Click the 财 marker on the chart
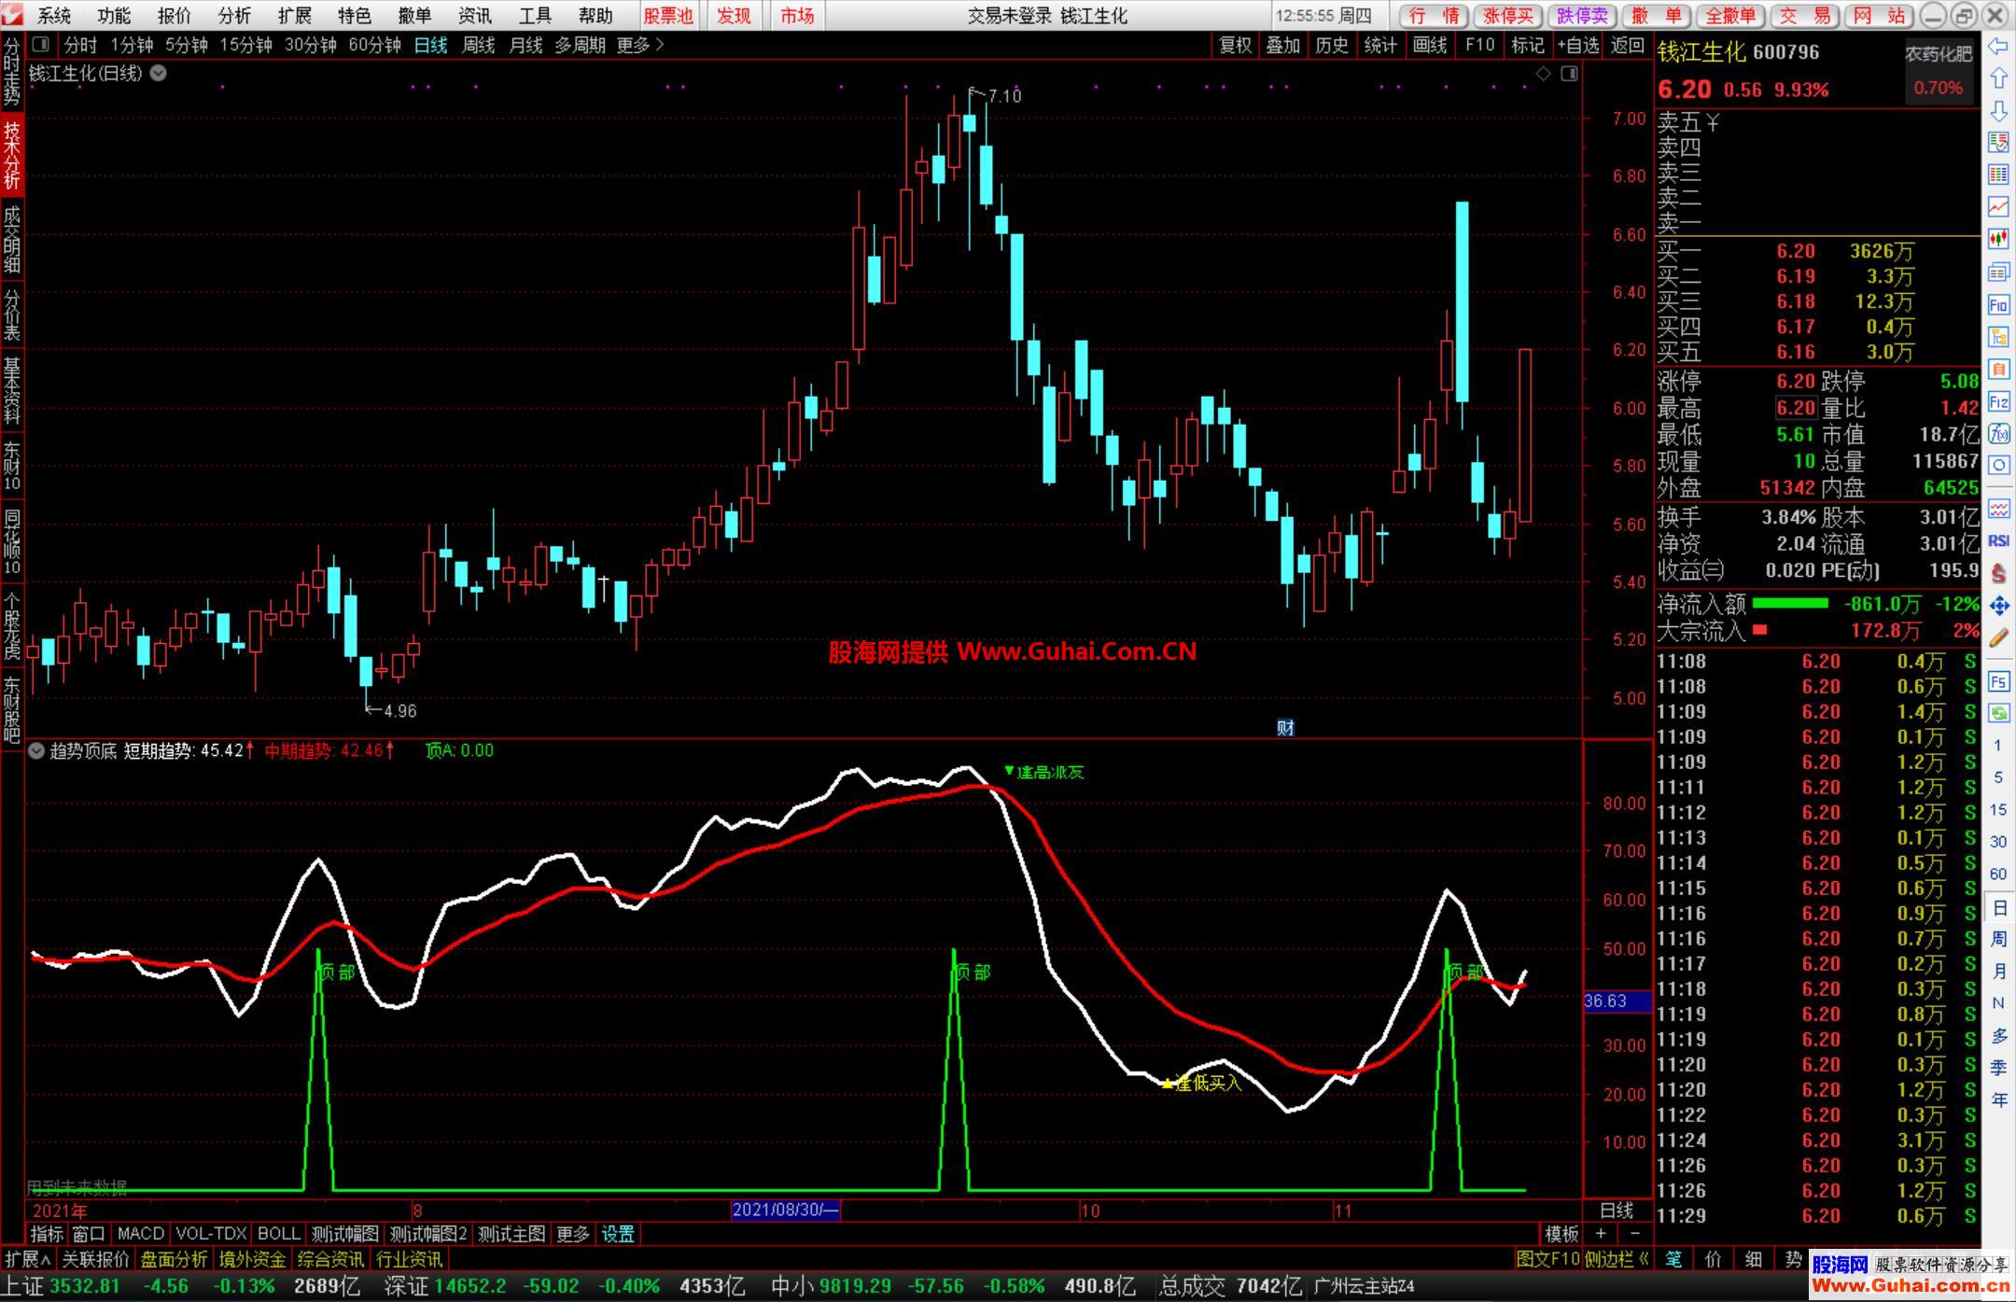This screenshot has width=2016, height=1302. pyautogui.click(x=1285, y=728)
